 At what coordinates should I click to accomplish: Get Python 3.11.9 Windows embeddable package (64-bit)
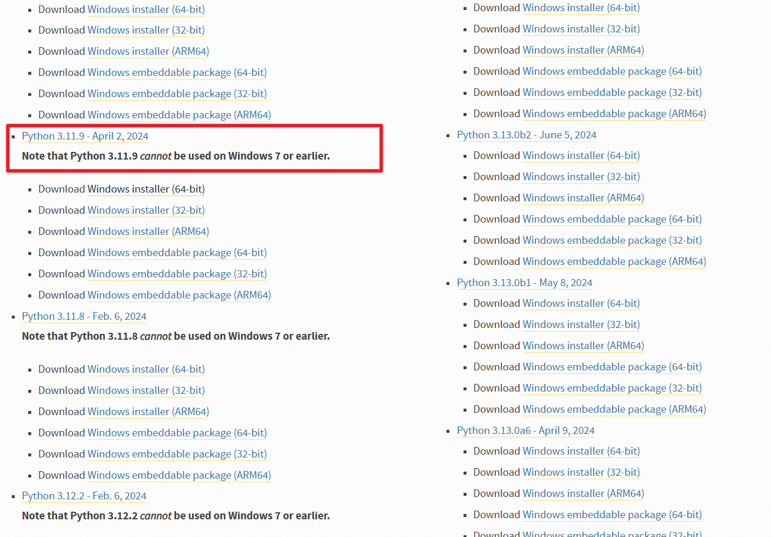click(x=177, y=253)
